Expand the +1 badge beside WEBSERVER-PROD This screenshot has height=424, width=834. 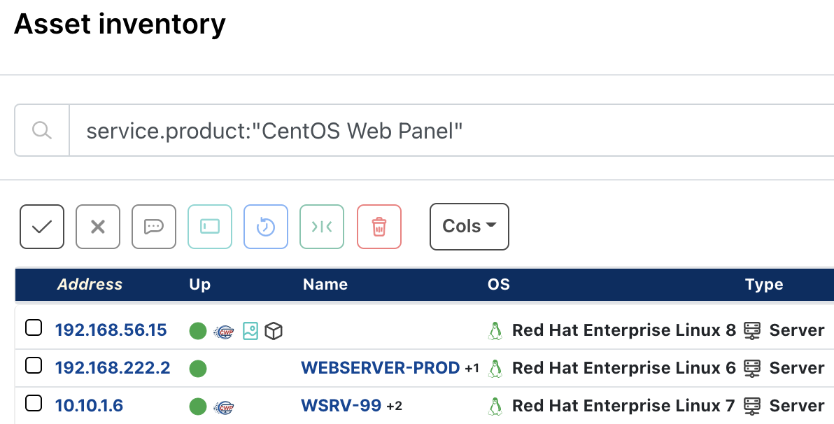tap(470, 369)
